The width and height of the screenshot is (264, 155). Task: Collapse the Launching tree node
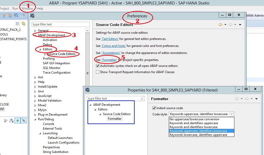coord(40,133)
